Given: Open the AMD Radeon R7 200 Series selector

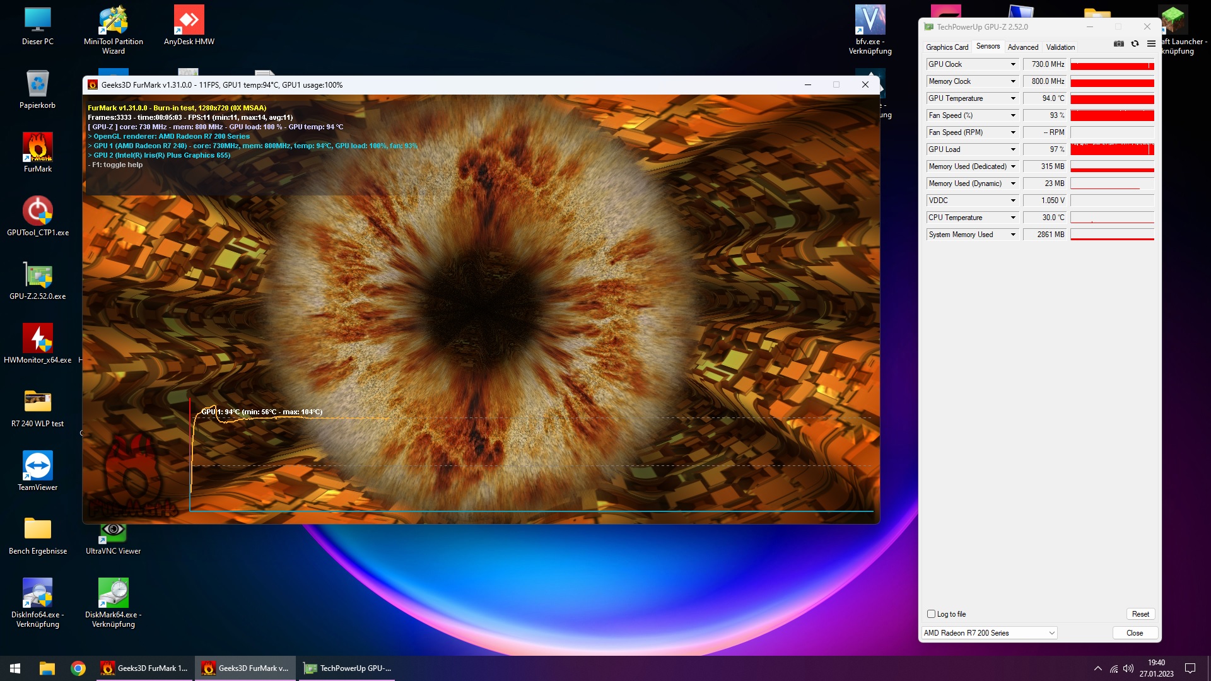Looking at the screenshot, I should coord(989,632).
